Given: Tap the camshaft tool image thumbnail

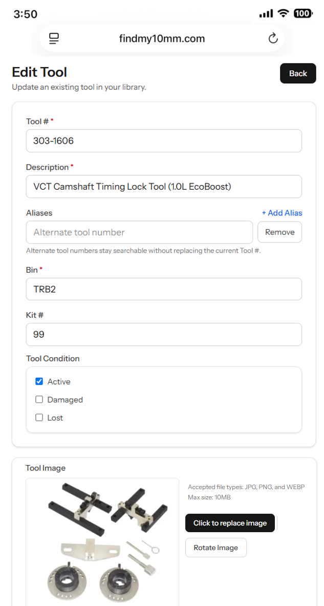Looking at the screenshot, I should click(x=102, y=542).
